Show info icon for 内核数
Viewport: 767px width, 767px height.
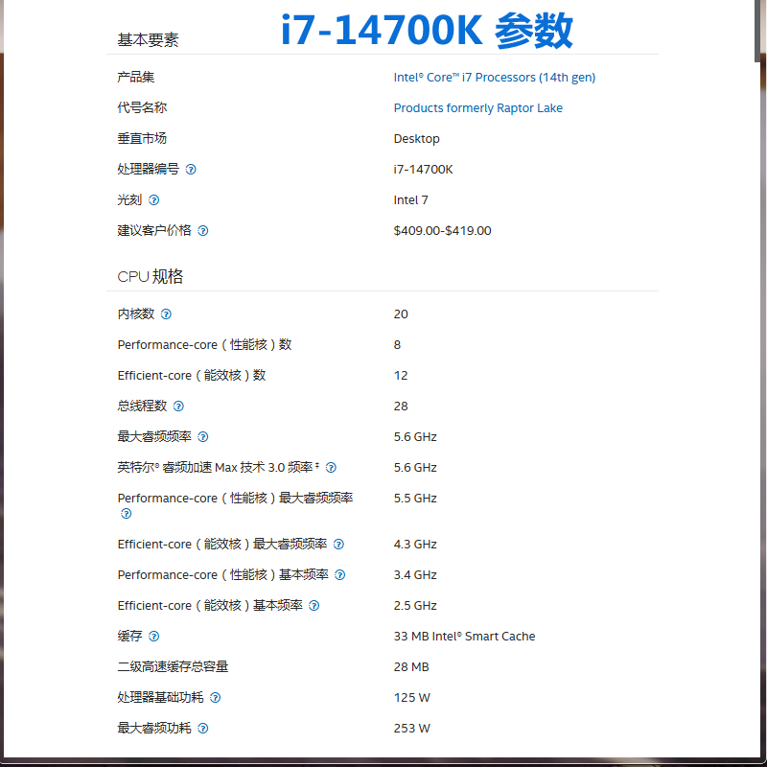pos(166,314)
